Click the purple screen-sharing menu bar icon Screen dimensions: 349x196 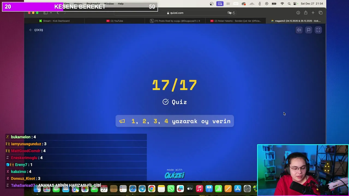pos(220,4)
